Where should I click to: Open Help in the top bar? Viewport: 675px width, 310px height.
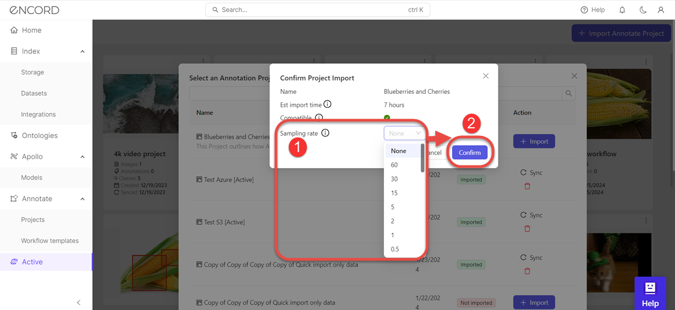[x=592, y=10]
